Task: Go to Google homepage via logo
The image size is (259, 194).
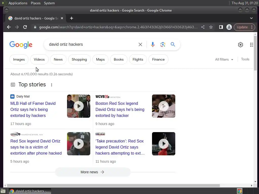Action: tap(21, 45)
